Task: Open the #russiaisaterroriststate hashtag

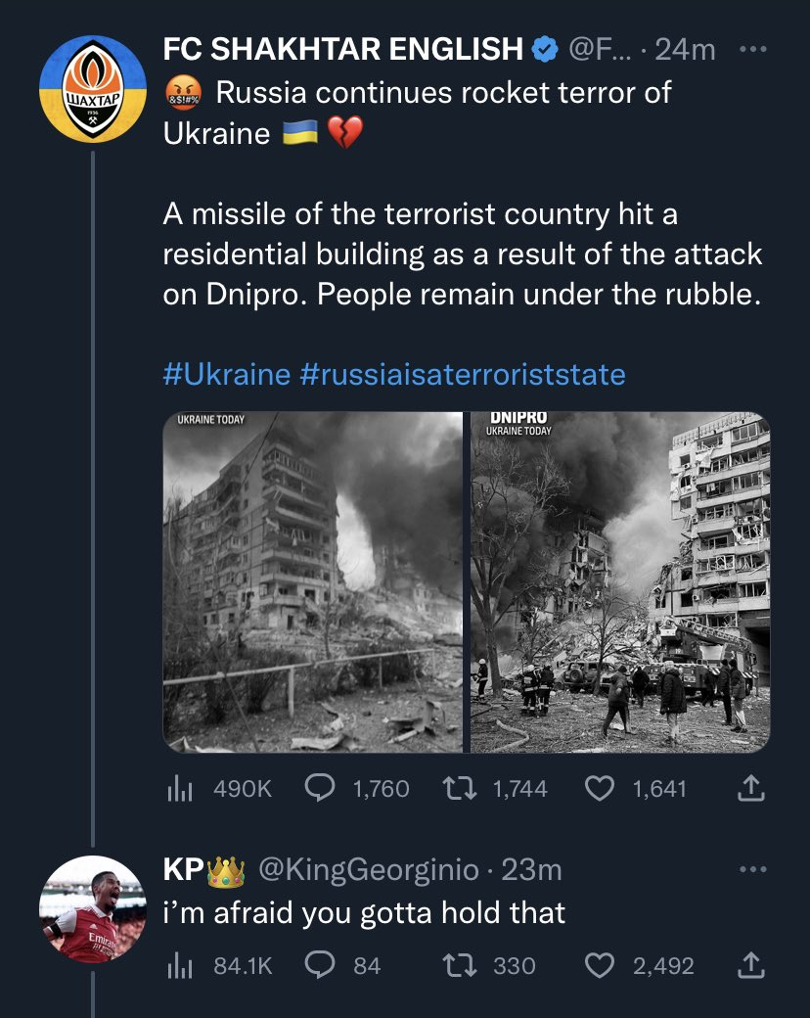Action: [462, 374]
